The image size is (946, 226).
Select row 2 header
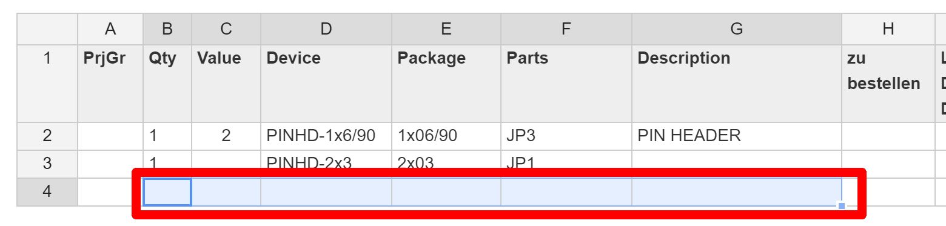tap(47, 136)
